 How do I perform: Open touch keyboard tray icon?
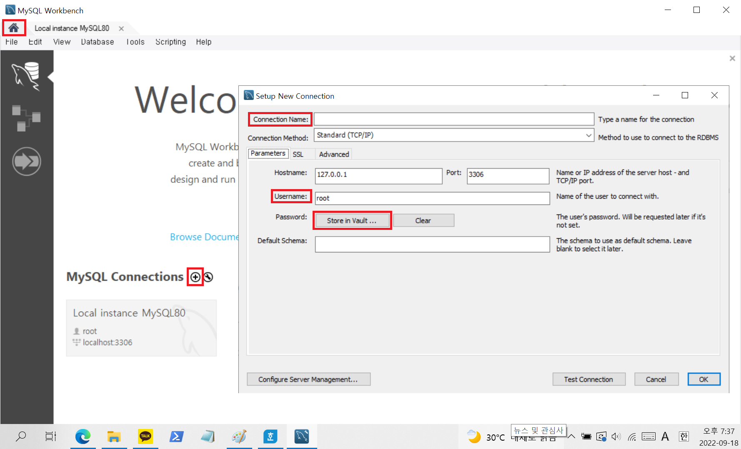[648, 437]
